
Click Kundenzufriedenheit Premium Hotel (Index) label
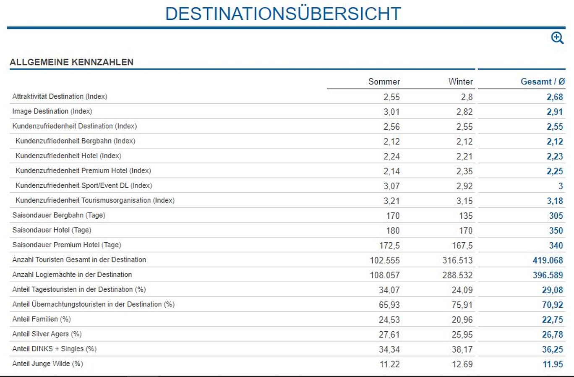[x=83, y=171]
